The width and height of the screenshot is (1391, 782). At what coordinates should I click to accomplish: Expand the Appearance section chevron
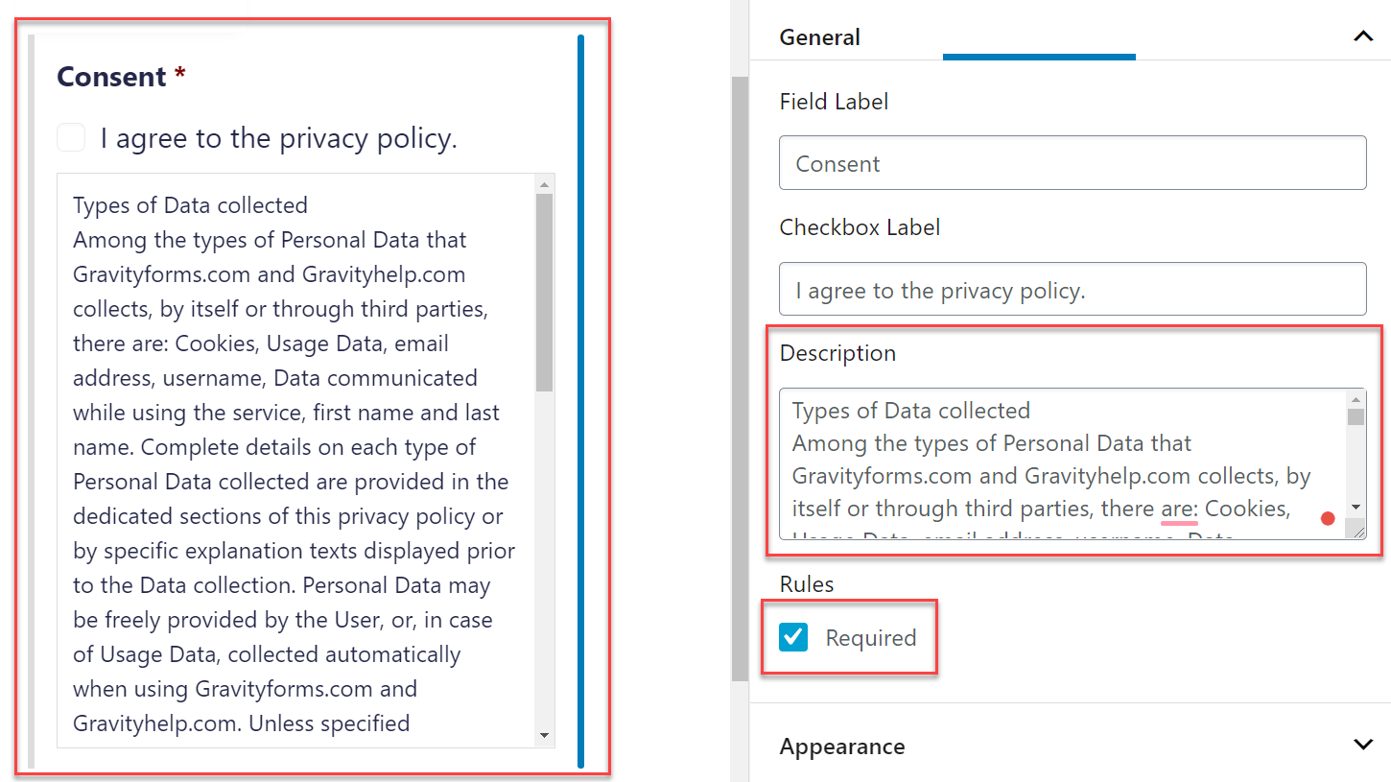point(1362,746)
